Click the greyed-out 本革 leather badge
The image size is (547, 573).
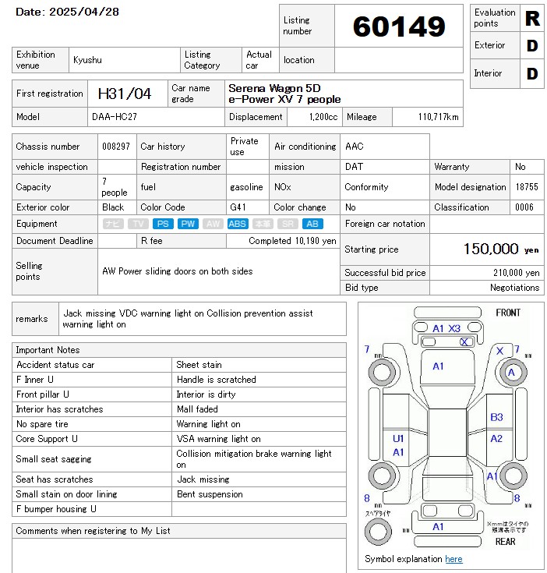[263, 224]
